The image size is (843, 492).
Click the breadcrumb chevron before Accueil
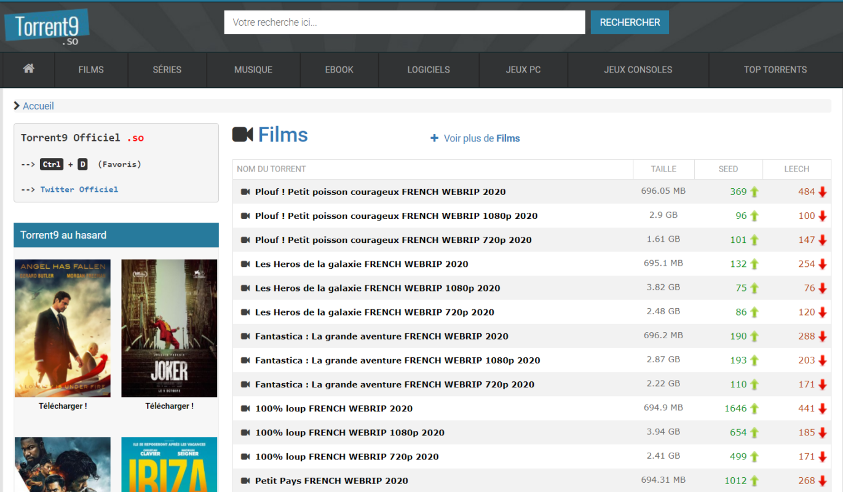click(17, 106)
